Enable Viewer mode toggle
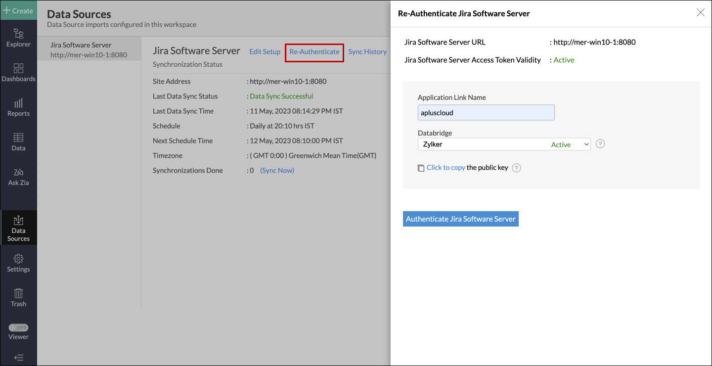The image size is (712, 366). pyautogui.click(x=18, y=327)
